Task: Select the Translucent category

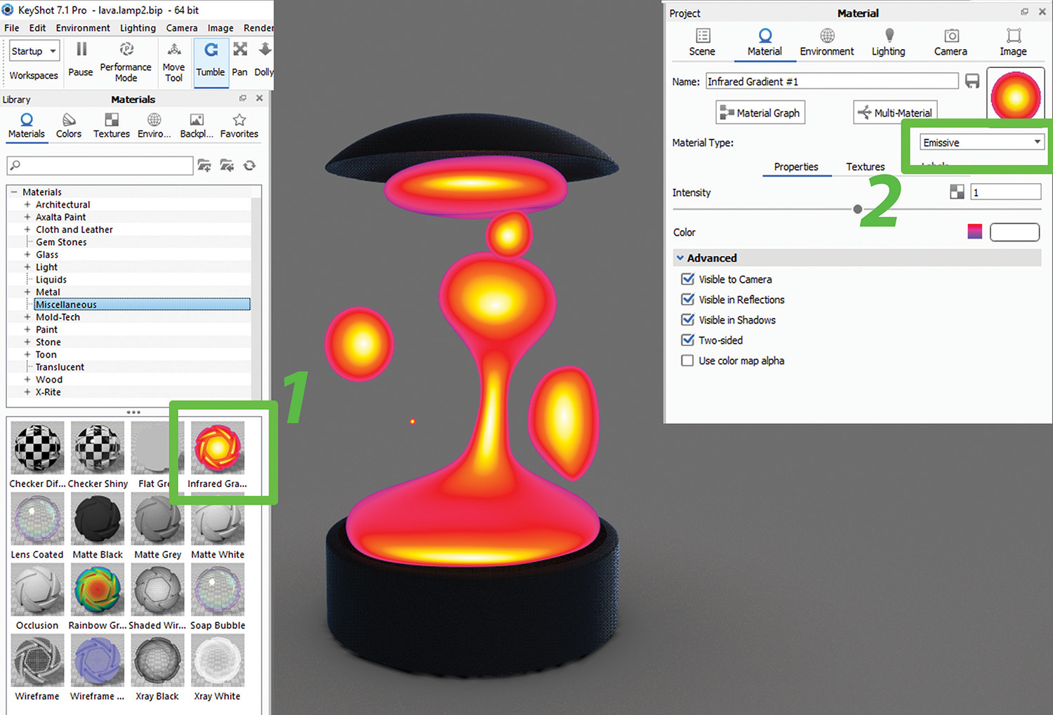Action: pyautogui.click(x=60, y=367)
